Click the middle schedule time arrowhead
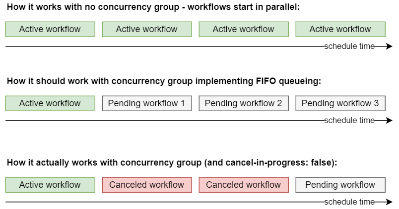399x209 pixels. [x=390, y=121]
